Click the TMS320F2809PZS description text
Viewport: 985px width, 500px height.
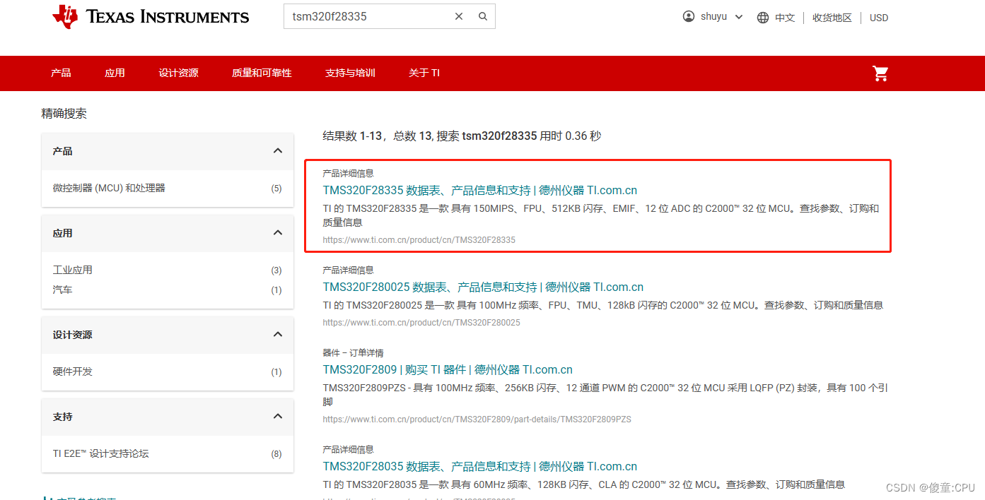605,395
